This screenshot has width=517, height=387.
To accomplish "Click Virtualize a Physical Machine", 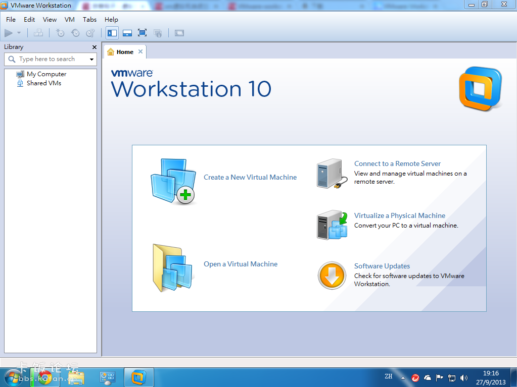I will [399, 215].
